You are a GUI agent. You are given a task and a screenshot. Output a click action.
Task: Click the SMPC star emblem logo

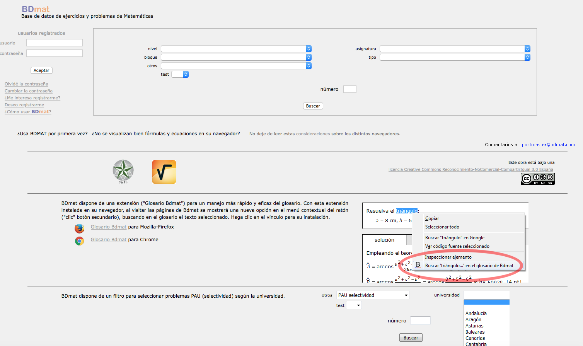(123, 171)
